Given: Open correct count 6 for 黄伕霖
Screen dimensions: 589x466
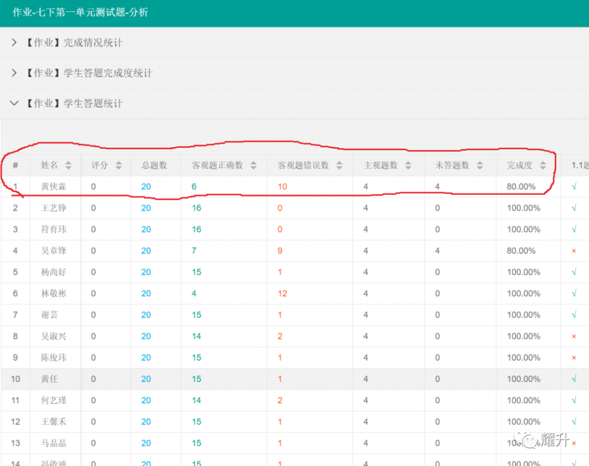Looking at the screenshot, I should click(x=194, y=186).
